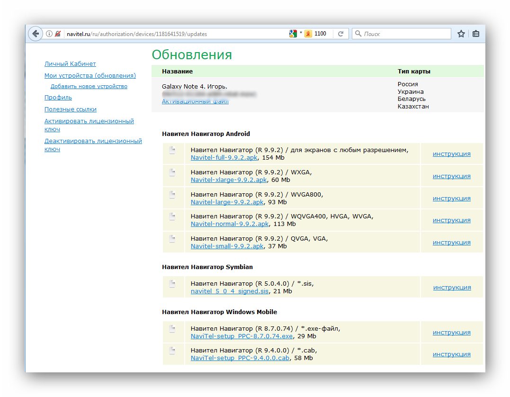Viewport: 510px width, 397px height.
Task: Click the file icon beside NaviTel-setup_PPC-9.4.0.0.cab
Action: [x=172, y=351]
